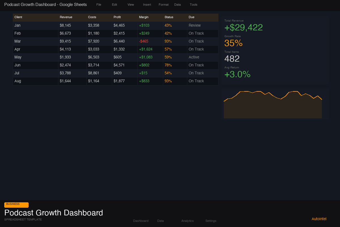Click the orange area chart
The height and width of the screenshot is (227, 340).
[x=273, y=105]
